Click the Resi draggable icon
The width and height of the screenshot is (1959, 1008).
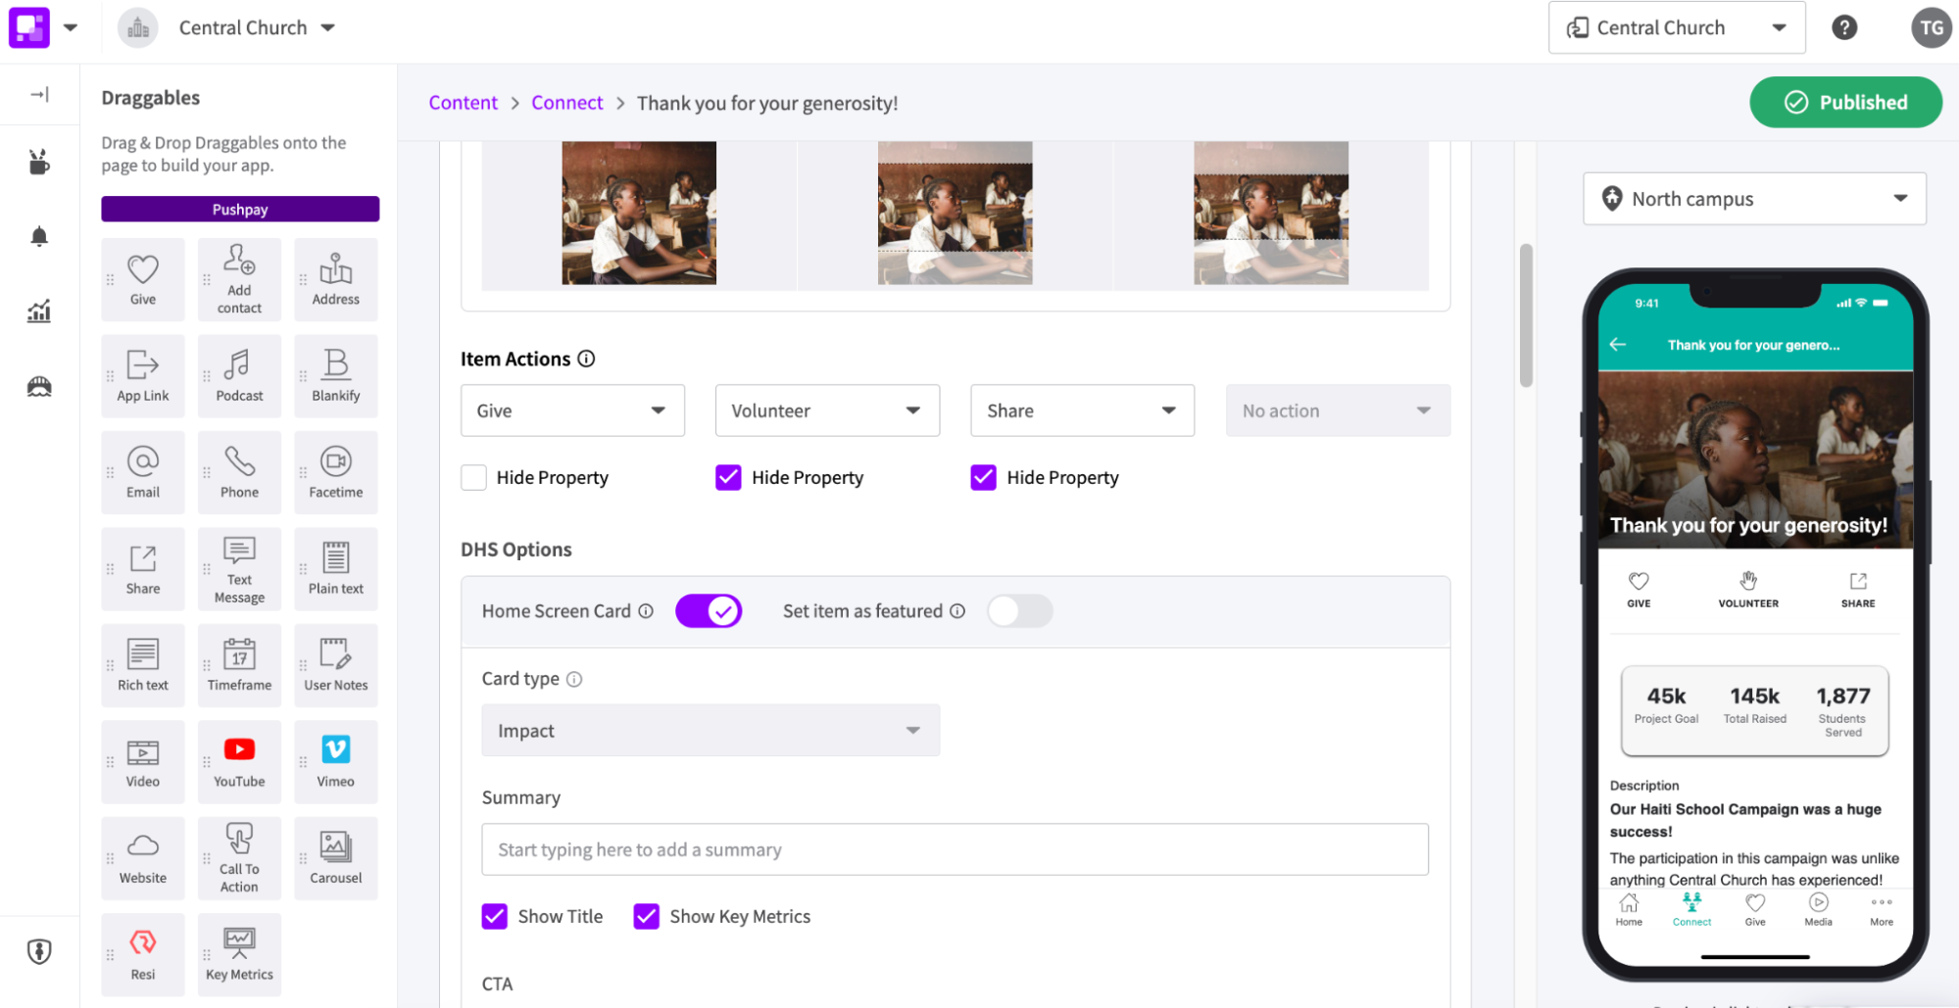pyautogui.click(x=142, y=953)
